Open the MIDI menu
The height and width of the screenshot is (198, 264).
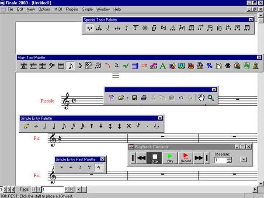click(x=58, y=9)
